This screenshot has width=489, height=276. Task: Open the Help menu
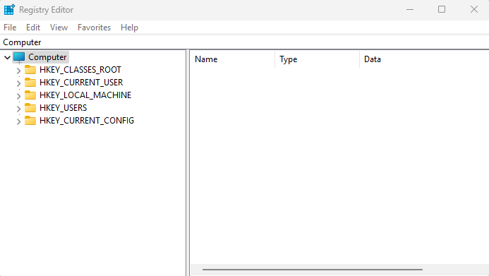(129, 28)
